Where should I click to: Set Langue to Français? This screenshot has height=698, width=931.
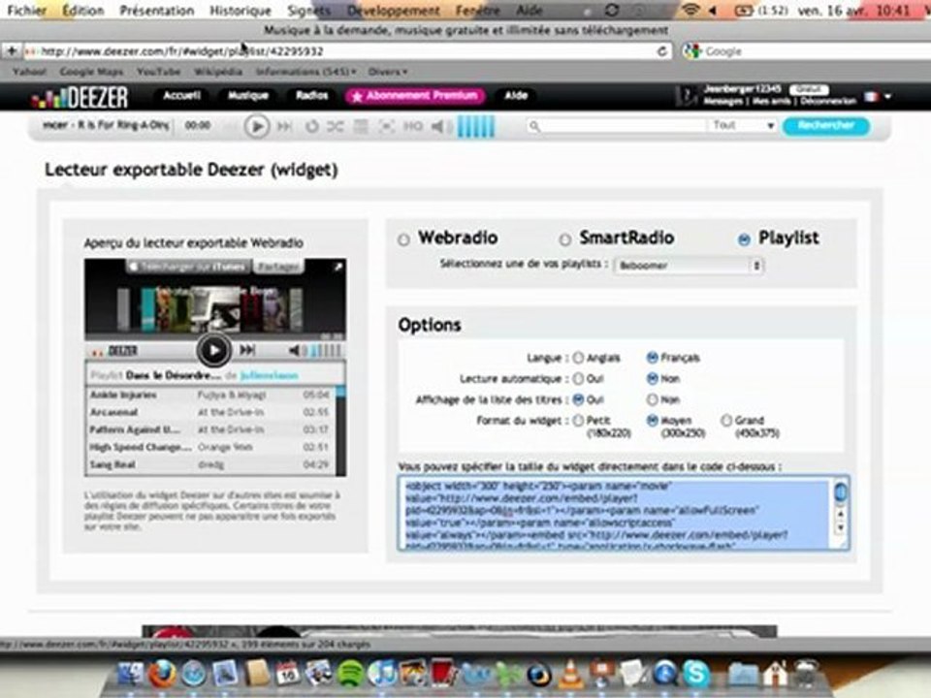pyautogui.click(x=652, y=358)
